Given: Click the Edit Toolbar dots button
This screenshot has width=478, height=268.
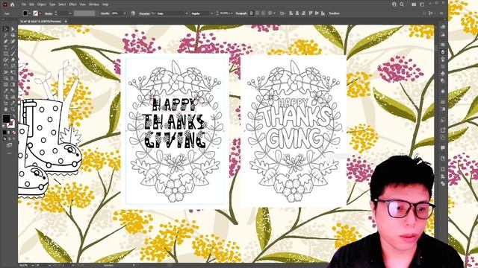Looking at the screenshot, I should click(9, 154).
